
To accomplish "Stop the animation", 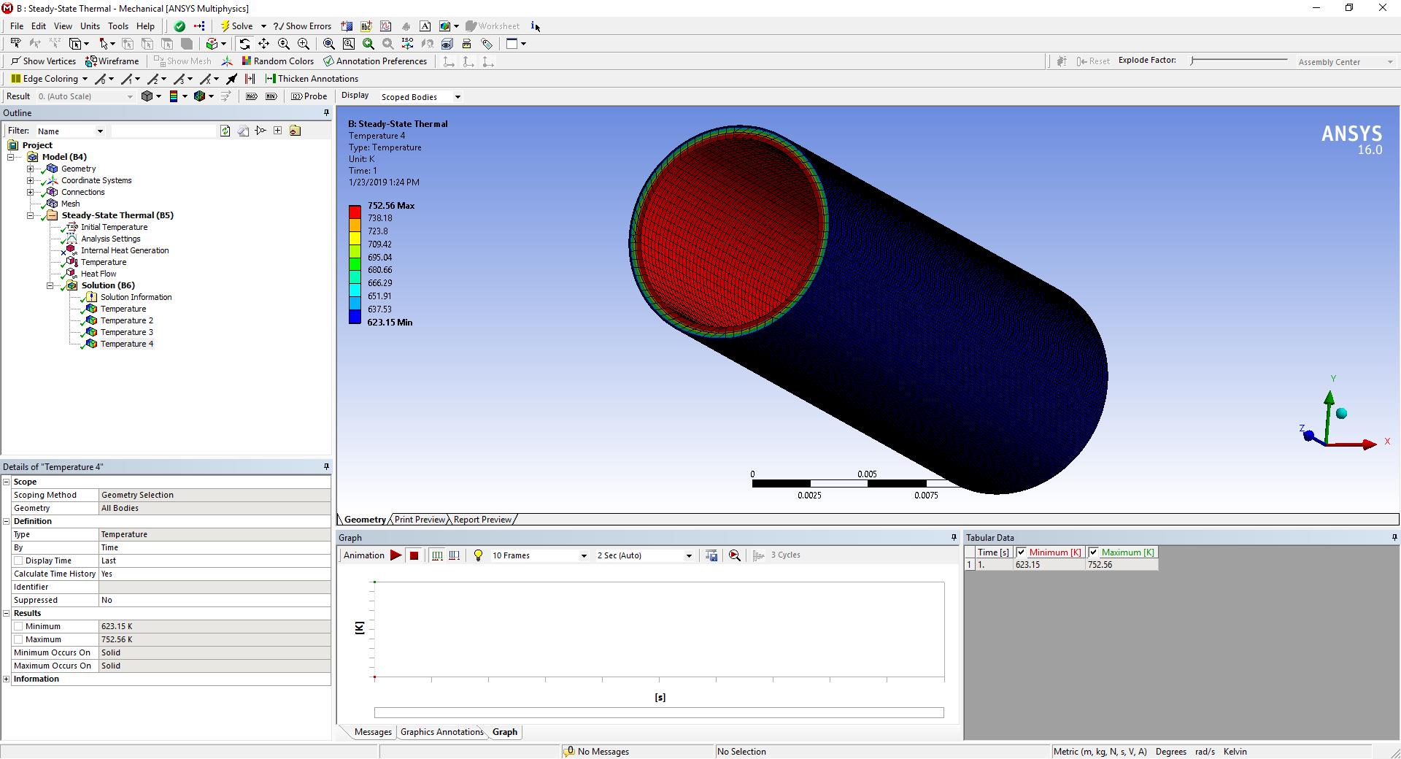I will click(414, 555).
